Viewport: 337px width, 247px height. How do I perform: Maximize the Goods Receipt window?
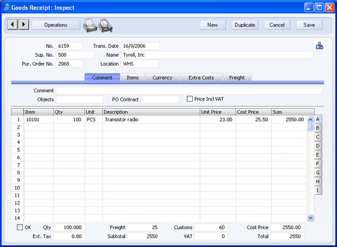pos(319,8)
